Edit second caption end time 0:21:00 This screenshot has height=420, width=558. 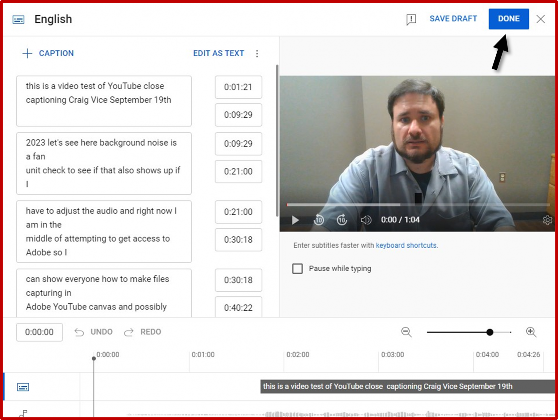click(238, 171)
